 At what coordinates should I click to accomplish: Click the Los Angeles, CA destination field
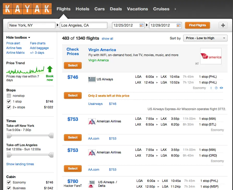(83, 25)
